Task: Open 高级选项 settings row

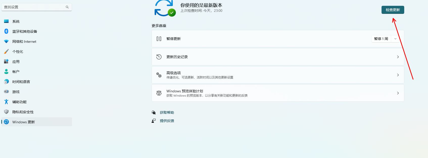Action: click(x=278, y=75)
